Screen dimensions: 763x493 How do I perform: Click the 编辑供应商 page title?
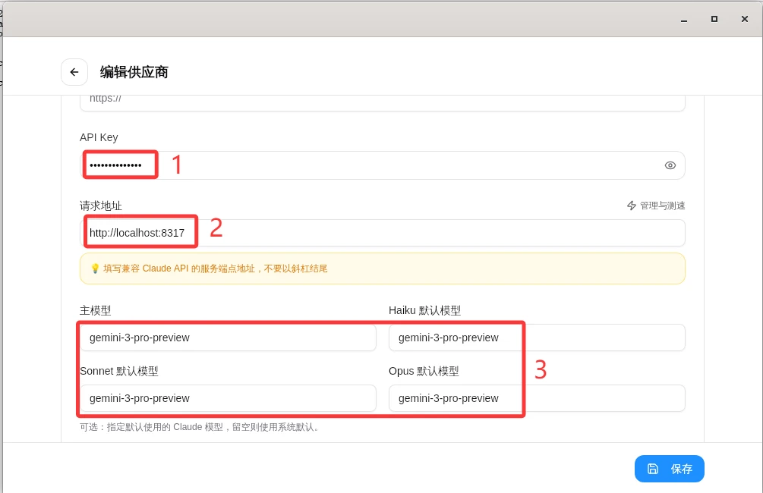coord(134,72)
